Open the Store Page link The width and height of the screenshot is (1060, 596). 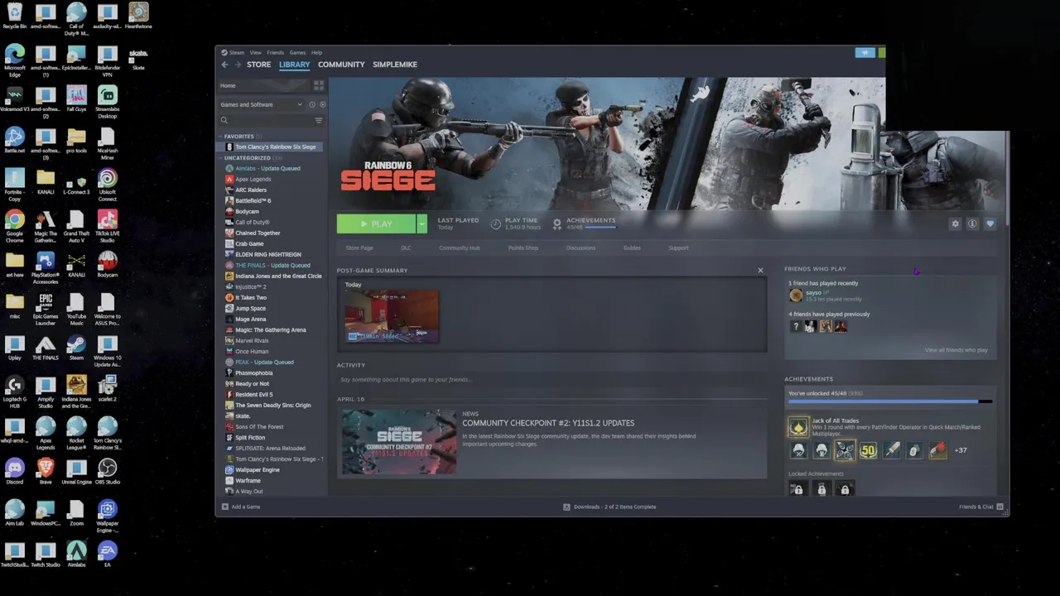359,248
